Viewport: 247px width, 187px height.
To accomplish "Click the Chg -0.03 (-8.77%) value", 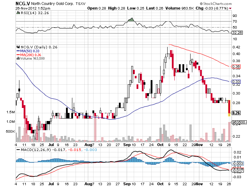I will 212,8.
